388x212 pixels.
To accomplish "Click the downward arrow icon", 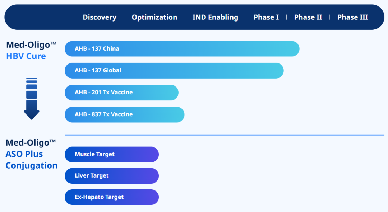I will tap(32, 99).
